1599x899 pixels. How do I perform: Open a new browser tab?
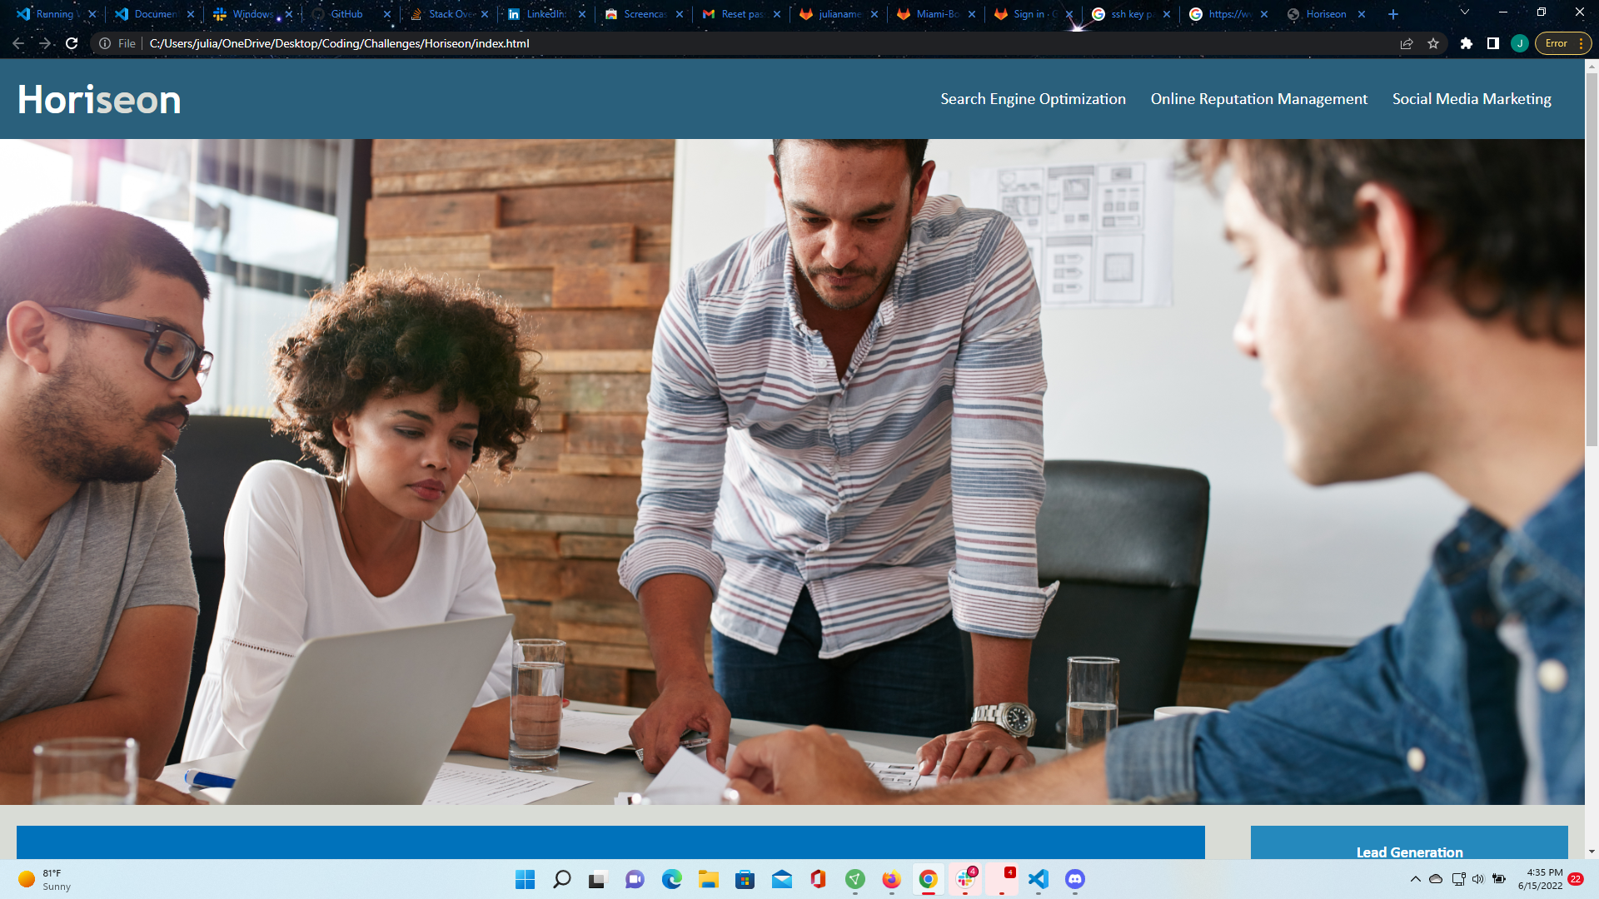[1393, 14]
